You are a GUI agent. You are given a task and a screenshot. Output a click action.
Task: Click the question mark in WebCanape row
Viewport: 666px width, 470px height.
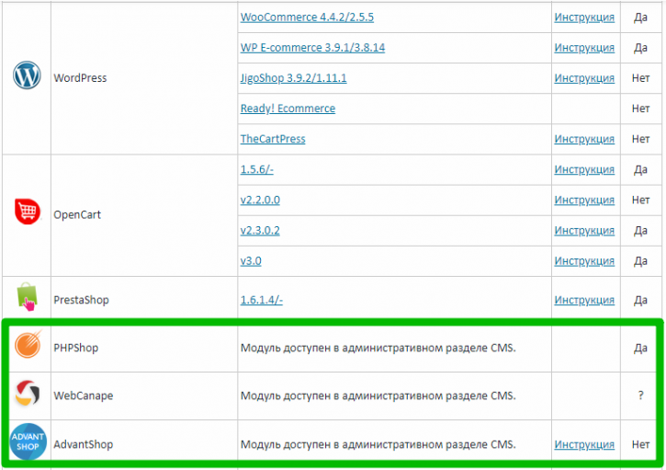[640, 395]
